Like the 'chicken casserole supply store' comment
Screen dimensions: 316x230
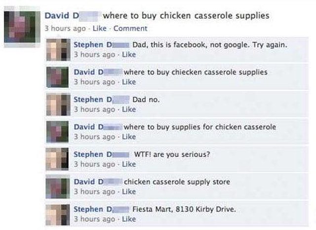[129, 192]
